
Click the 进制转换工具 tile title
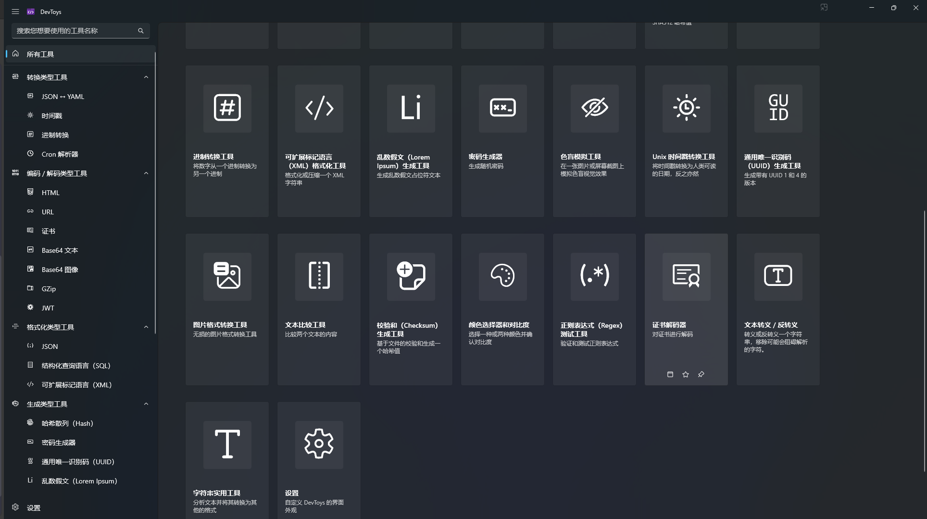213,157
